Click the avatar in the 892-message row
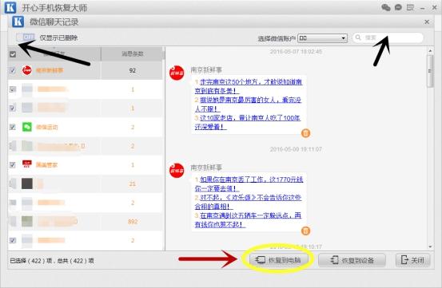Image resolution: width=442 pixels, height=288 pixels. click(27, 221)
